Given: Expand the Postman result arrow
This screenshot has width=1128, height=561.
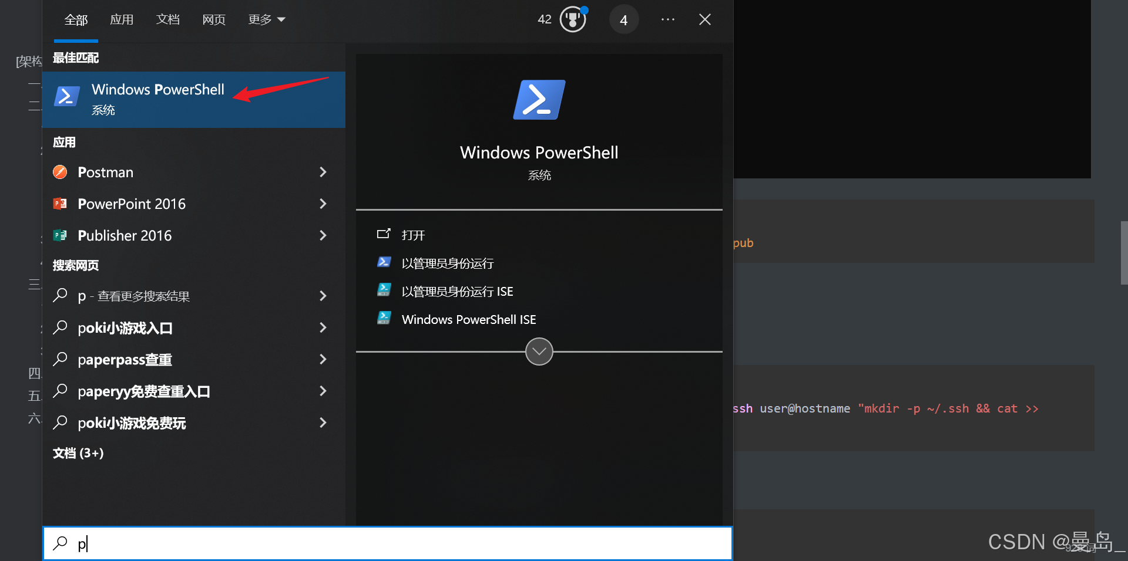Looking at the screenshot, I should 323,172.
